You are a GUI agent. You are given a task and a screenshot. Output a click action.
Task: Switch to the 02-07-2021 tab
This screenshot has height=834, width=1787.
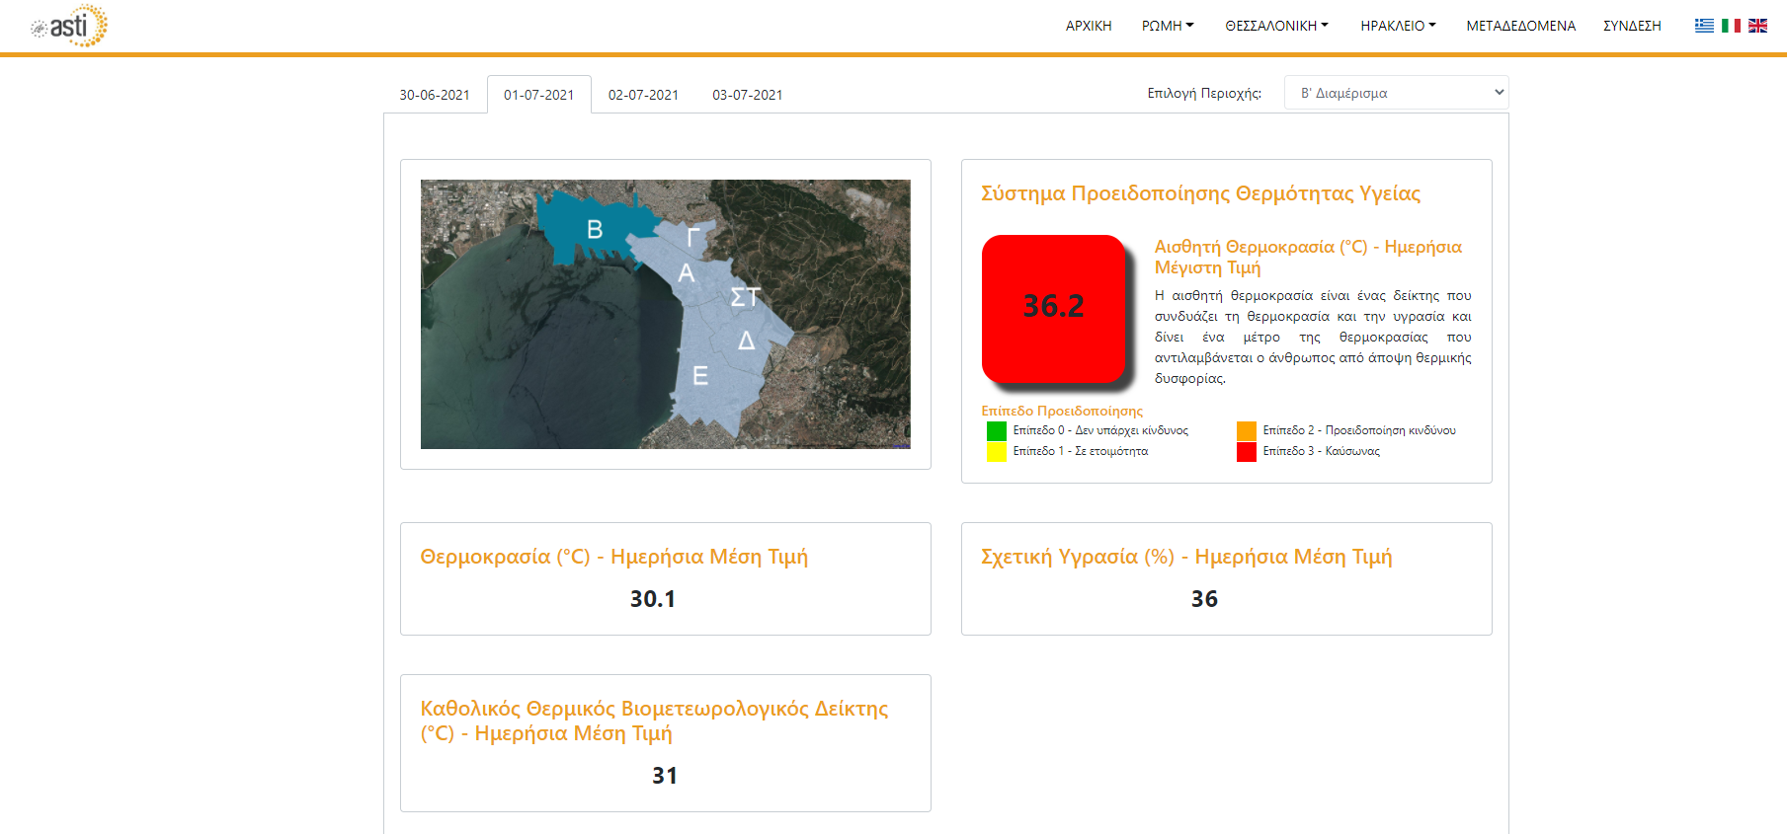(643, 95)
